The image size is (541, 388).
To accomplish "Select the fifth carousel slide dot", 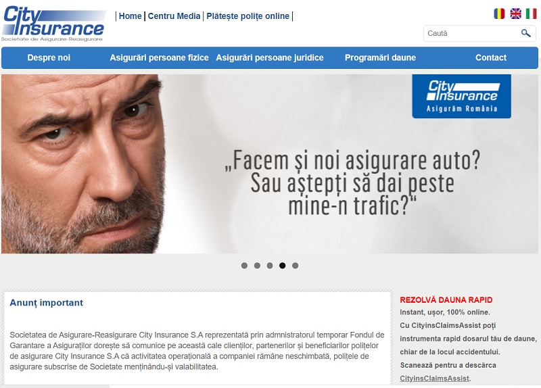I will tap(295, 266).
